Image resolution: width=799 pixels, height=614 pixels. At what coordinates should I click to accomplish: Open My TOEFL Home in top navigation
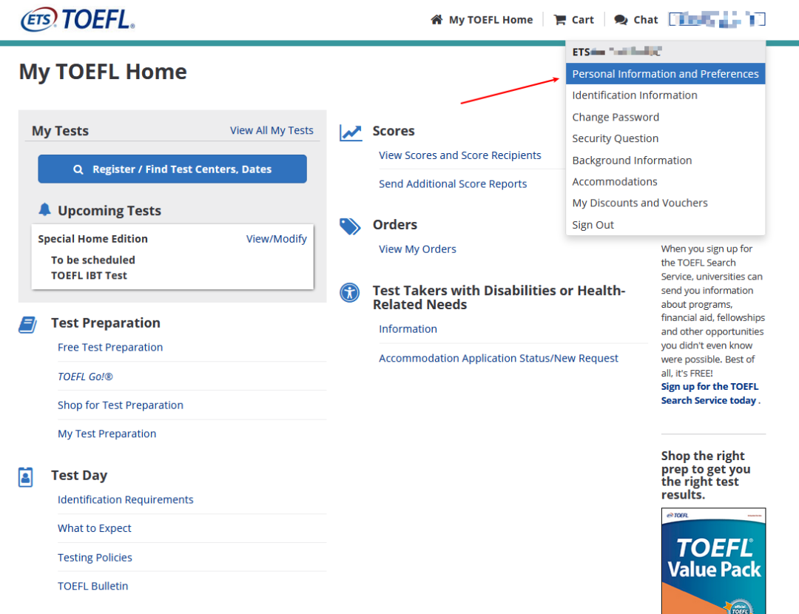490,20
